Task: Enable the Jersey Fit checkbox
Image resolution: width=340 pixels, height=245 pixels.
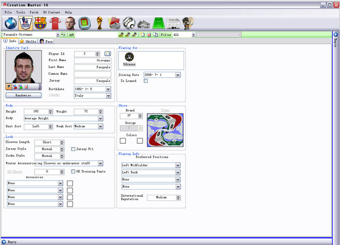Action: 73,149
